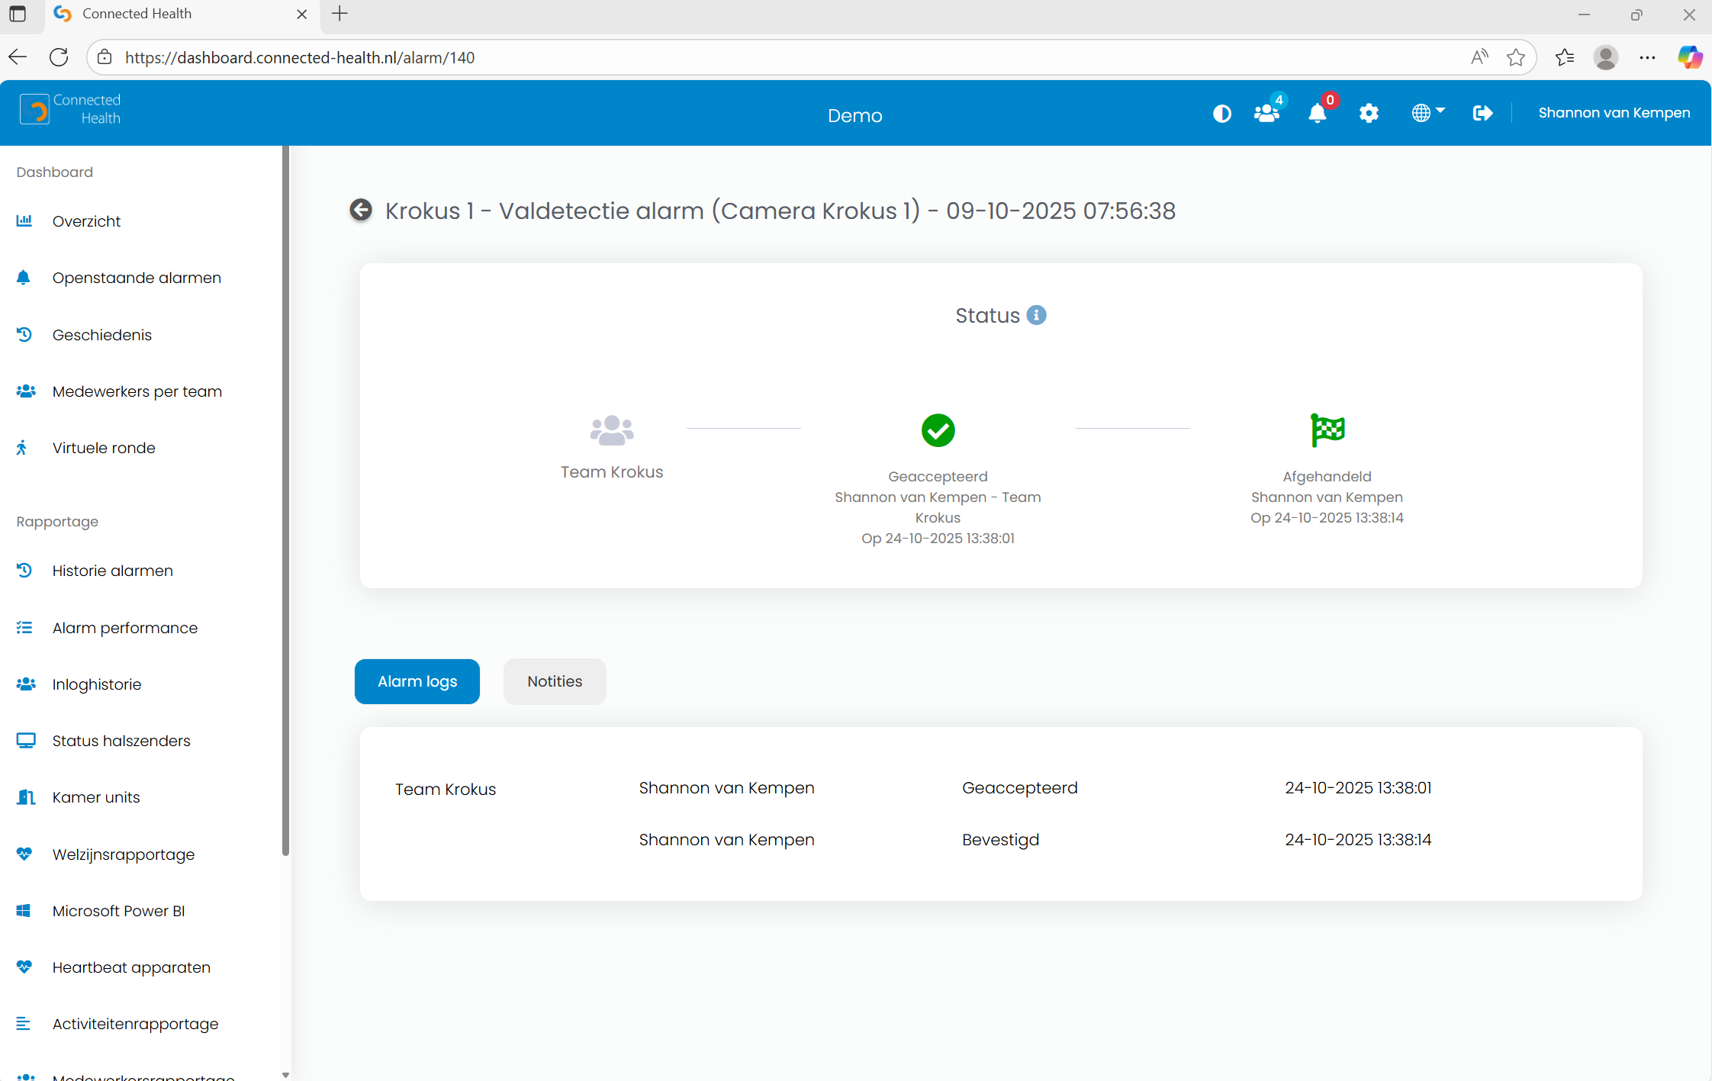Open the settings gear icon
1712x1081 pixels.
1369,114
